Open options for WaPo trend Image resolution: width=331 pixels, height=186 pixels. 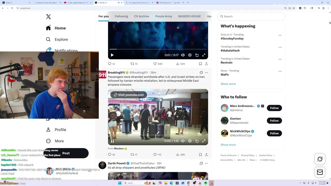pos(280,71)
